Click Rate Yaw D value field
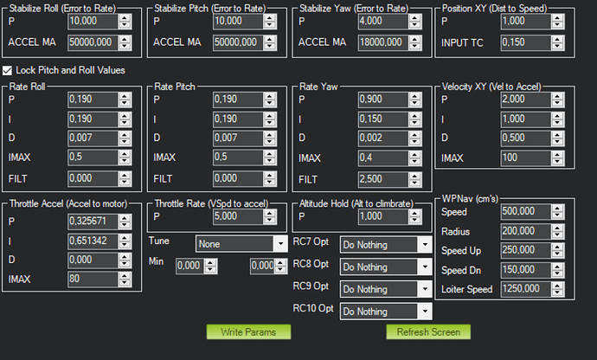This screenshot has height=360, width=597. click(383, 138)
